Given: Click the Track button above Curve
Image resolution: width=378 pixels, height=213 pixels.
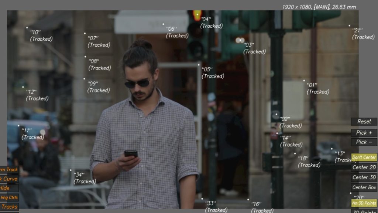Looking at the screenshot, I should pos(9,170).
